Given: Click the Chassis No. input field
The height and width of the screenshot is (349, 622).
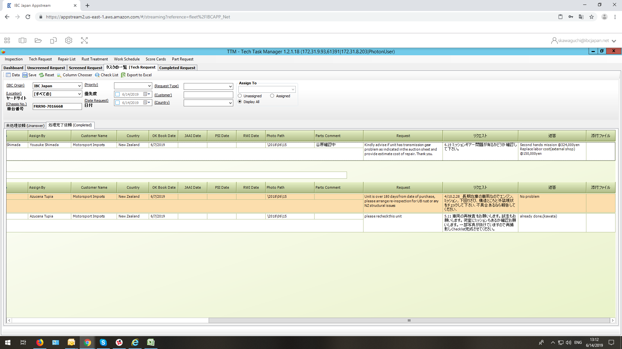Looking at the screenshot, I should 57,106.
